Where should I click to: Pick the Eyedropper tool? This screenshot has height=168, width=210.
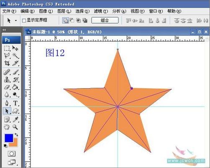pyautogui.click(x=15, y=120)
